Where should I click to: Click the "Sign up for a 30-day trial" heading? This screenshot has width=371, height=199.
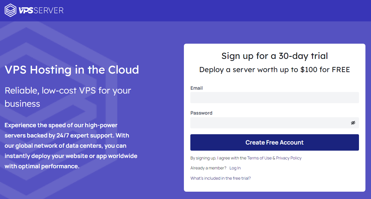275,56
